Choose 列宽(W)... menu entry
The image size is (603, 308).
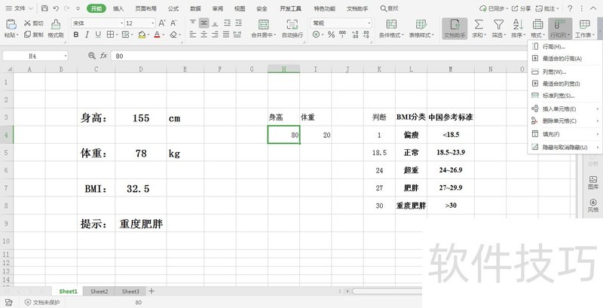[564, 72]
